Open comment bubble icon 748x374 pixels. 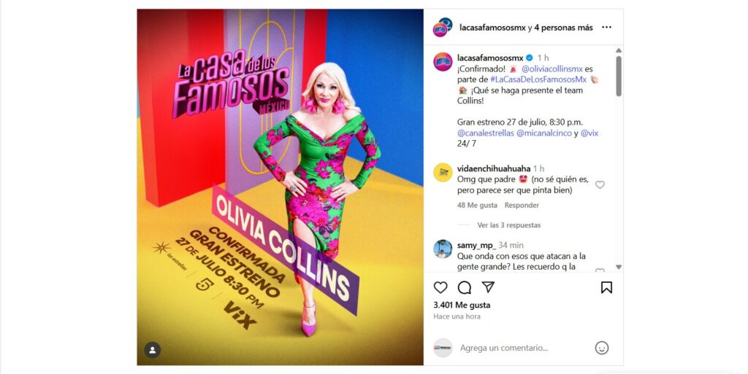click(x=464, y=287)
